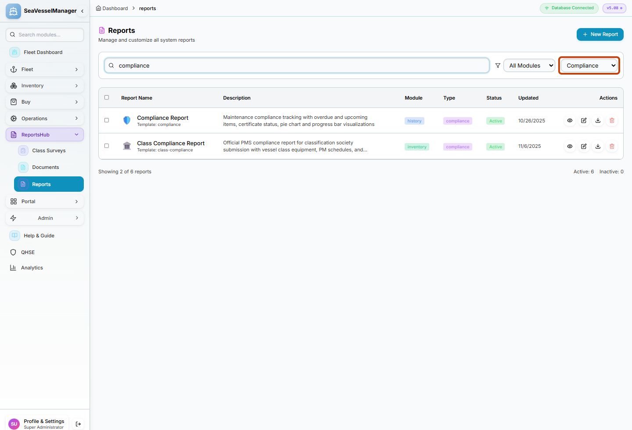Collapse the ReportsHub menu chevron
This screenshot has height=430, width=632.
tap(76, 135)
